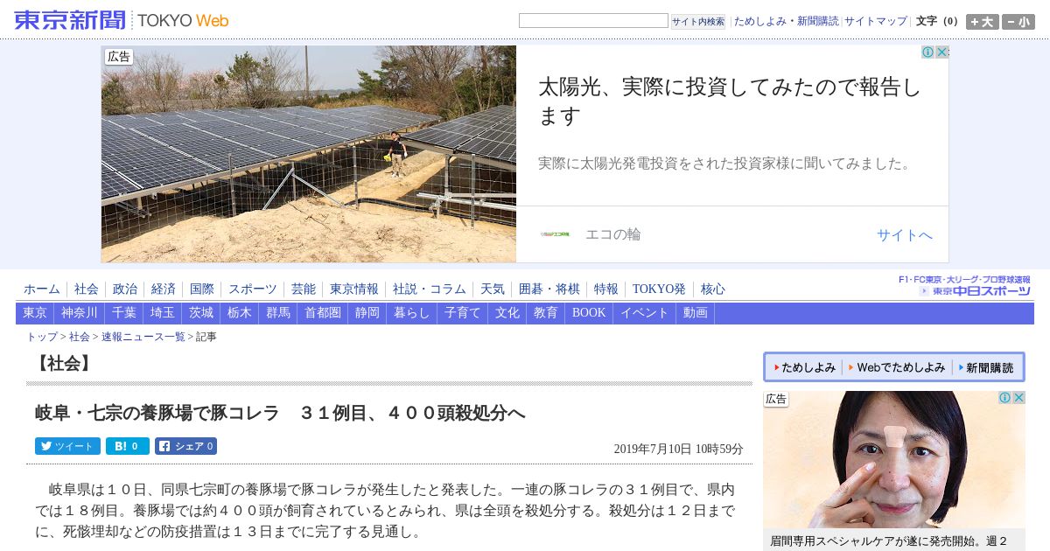The width and height of the screenshot is (1050, 551).
Task: Click the sidebar ad info icon
Action: pyautogui.click(x=1005, y=397)
